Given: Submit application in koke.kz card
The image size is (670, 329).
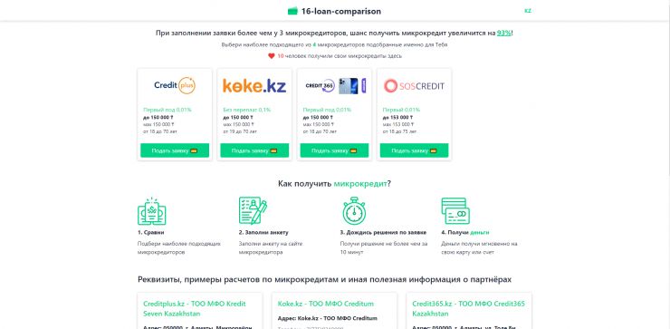Looking at the screenshot, I should pos(254,150).
